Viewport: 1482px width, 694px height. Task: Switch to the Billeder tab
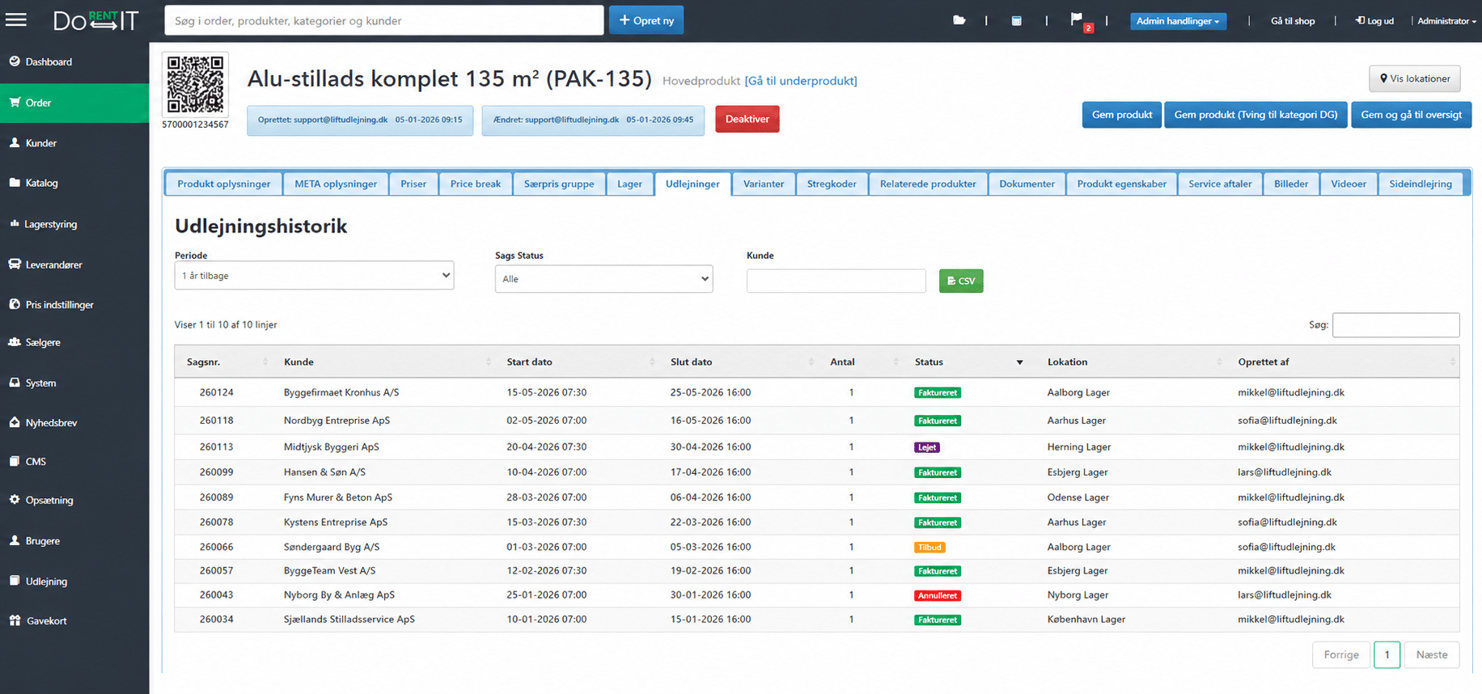(1291, 184)
